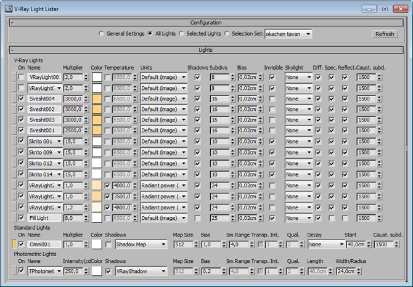Click the Intensity field showing 250,0

pyautogui.click(x=73, y=271)
